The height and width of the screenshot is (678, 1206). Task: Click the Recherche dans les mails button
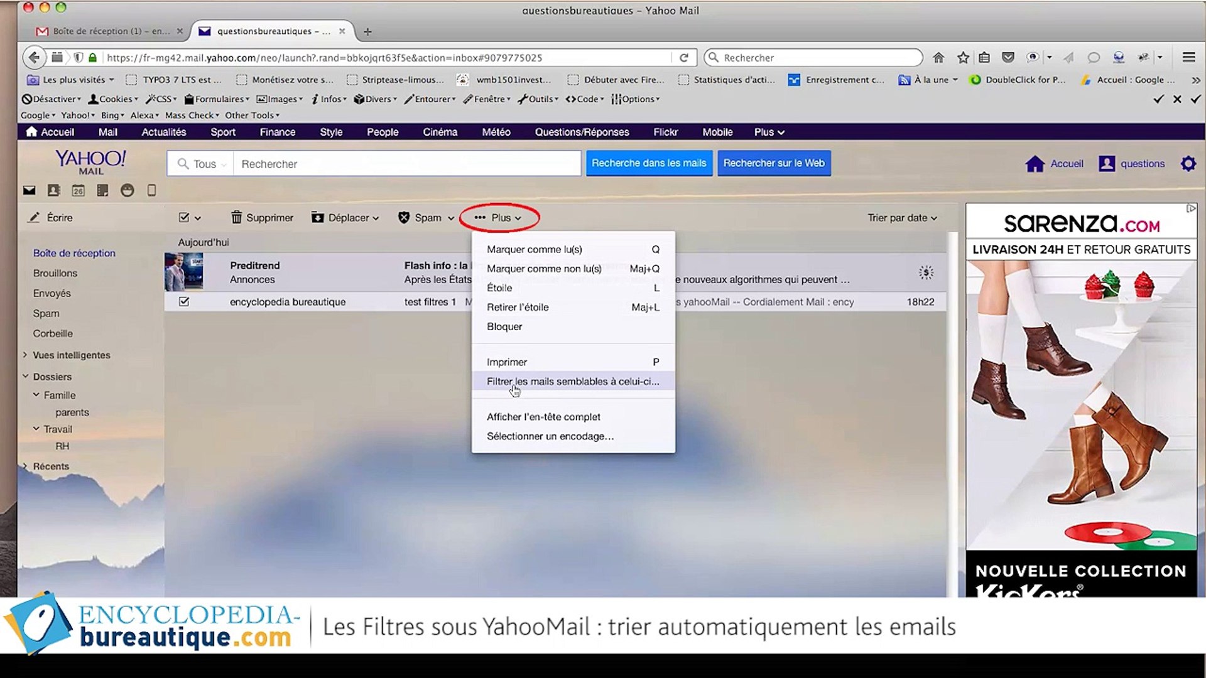coord(649,163)
